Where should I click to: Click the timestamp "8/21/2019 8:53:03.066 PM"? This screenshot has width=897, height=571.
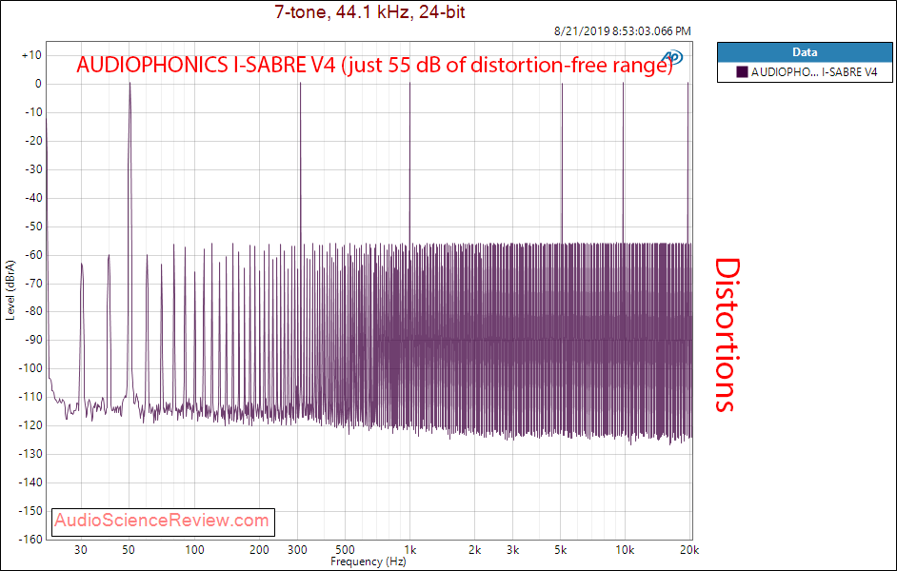(x=623, y=31)
